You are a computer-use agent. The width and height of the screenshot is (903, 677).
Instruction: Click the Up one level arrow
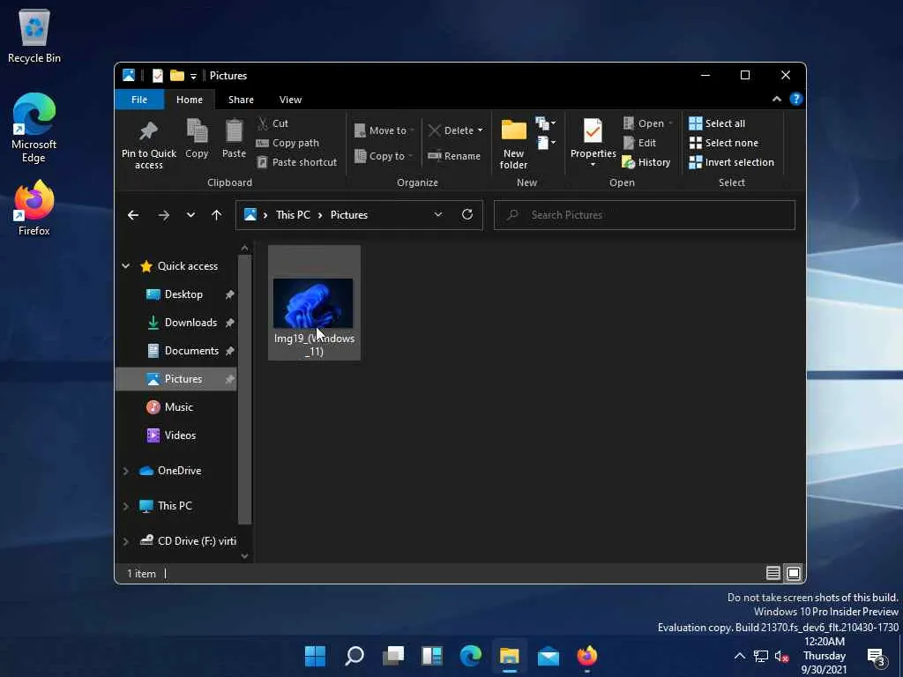217,215
